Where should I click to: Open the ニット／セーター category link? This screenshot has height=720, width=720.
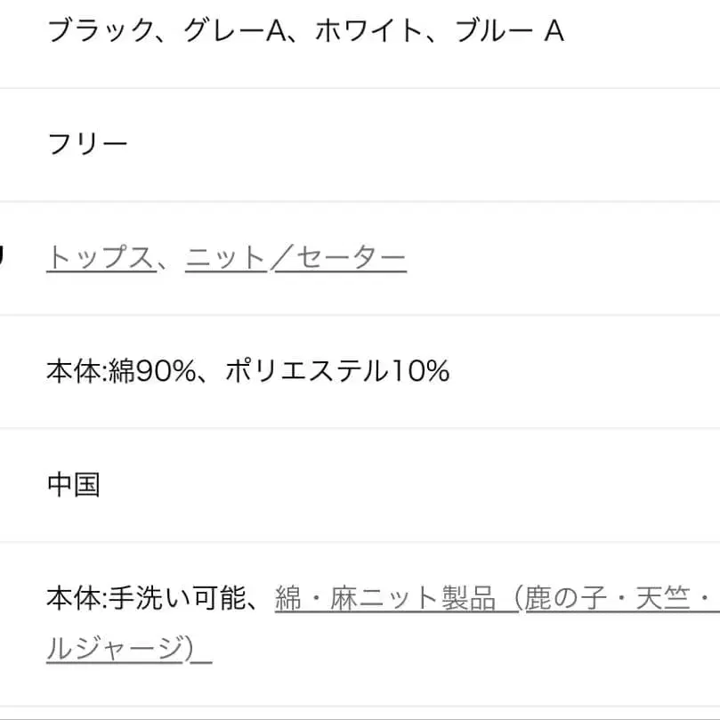click(295, 258)
